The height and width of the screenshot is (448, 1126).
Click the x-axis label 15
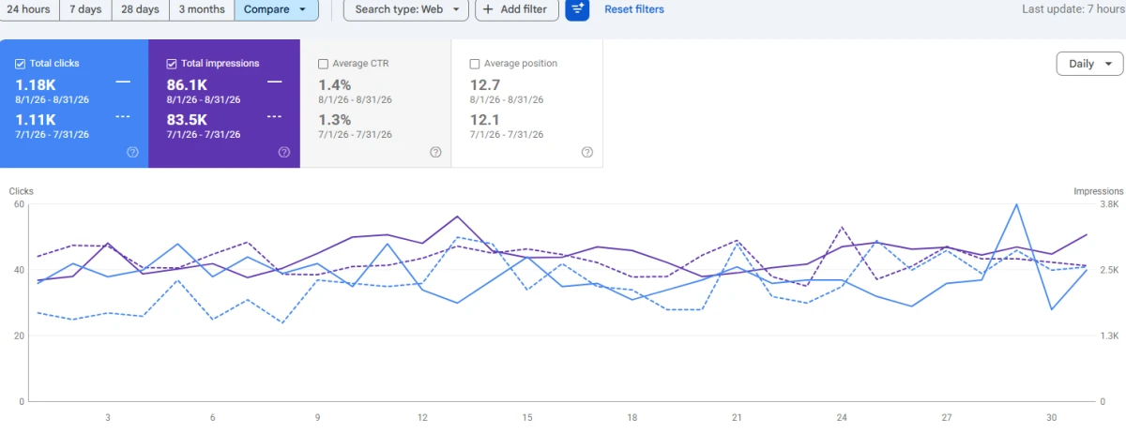527,418
